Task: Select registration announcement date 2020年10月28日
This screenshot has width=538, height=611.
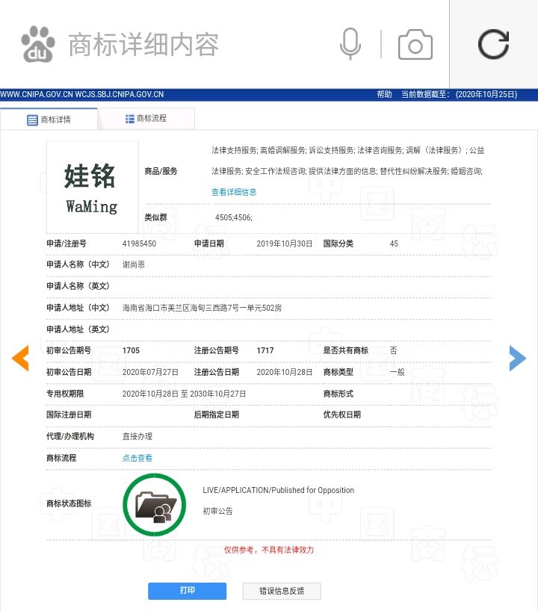Action: [284, 372]
